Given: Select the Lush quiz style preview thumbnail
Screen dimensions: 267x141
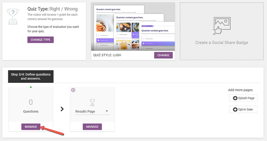Looking at the screenshot, I should (x=133, y=27).
